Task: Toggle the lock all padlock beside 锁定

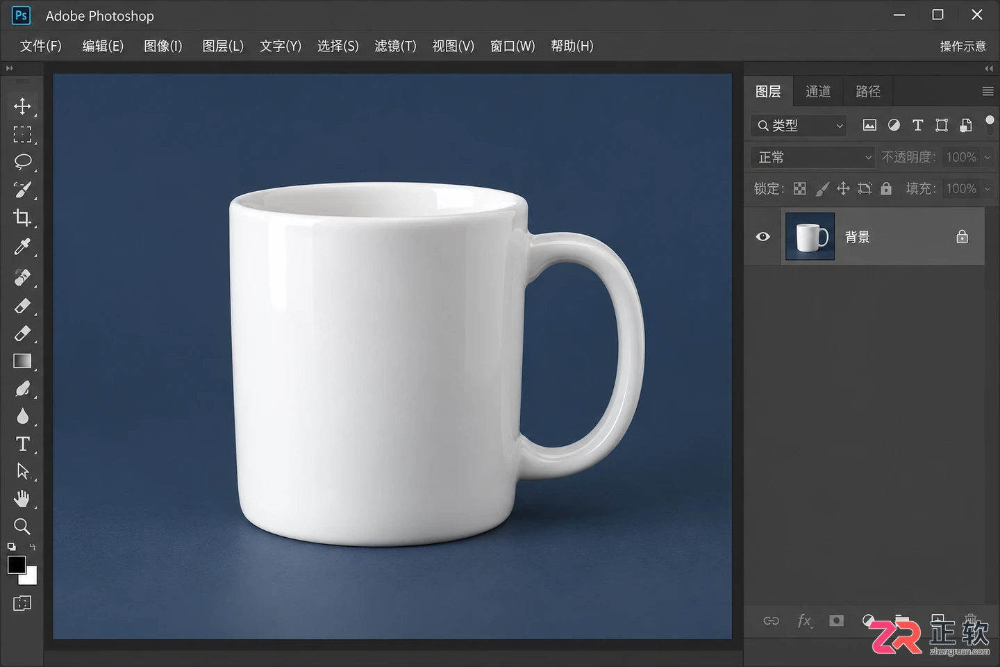Action: click(x=886, y=188)
